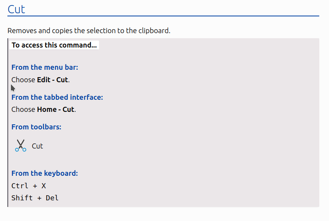This screenshot has width=329, height=221.
Task: Click 'Choose' before Home - Cut
Action: point(23,110)
